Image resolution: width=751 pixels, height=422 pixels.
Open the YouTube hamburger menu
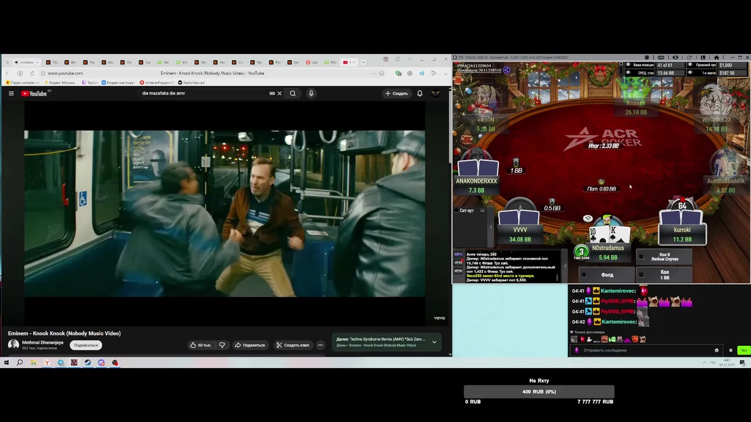click(11, 93)
